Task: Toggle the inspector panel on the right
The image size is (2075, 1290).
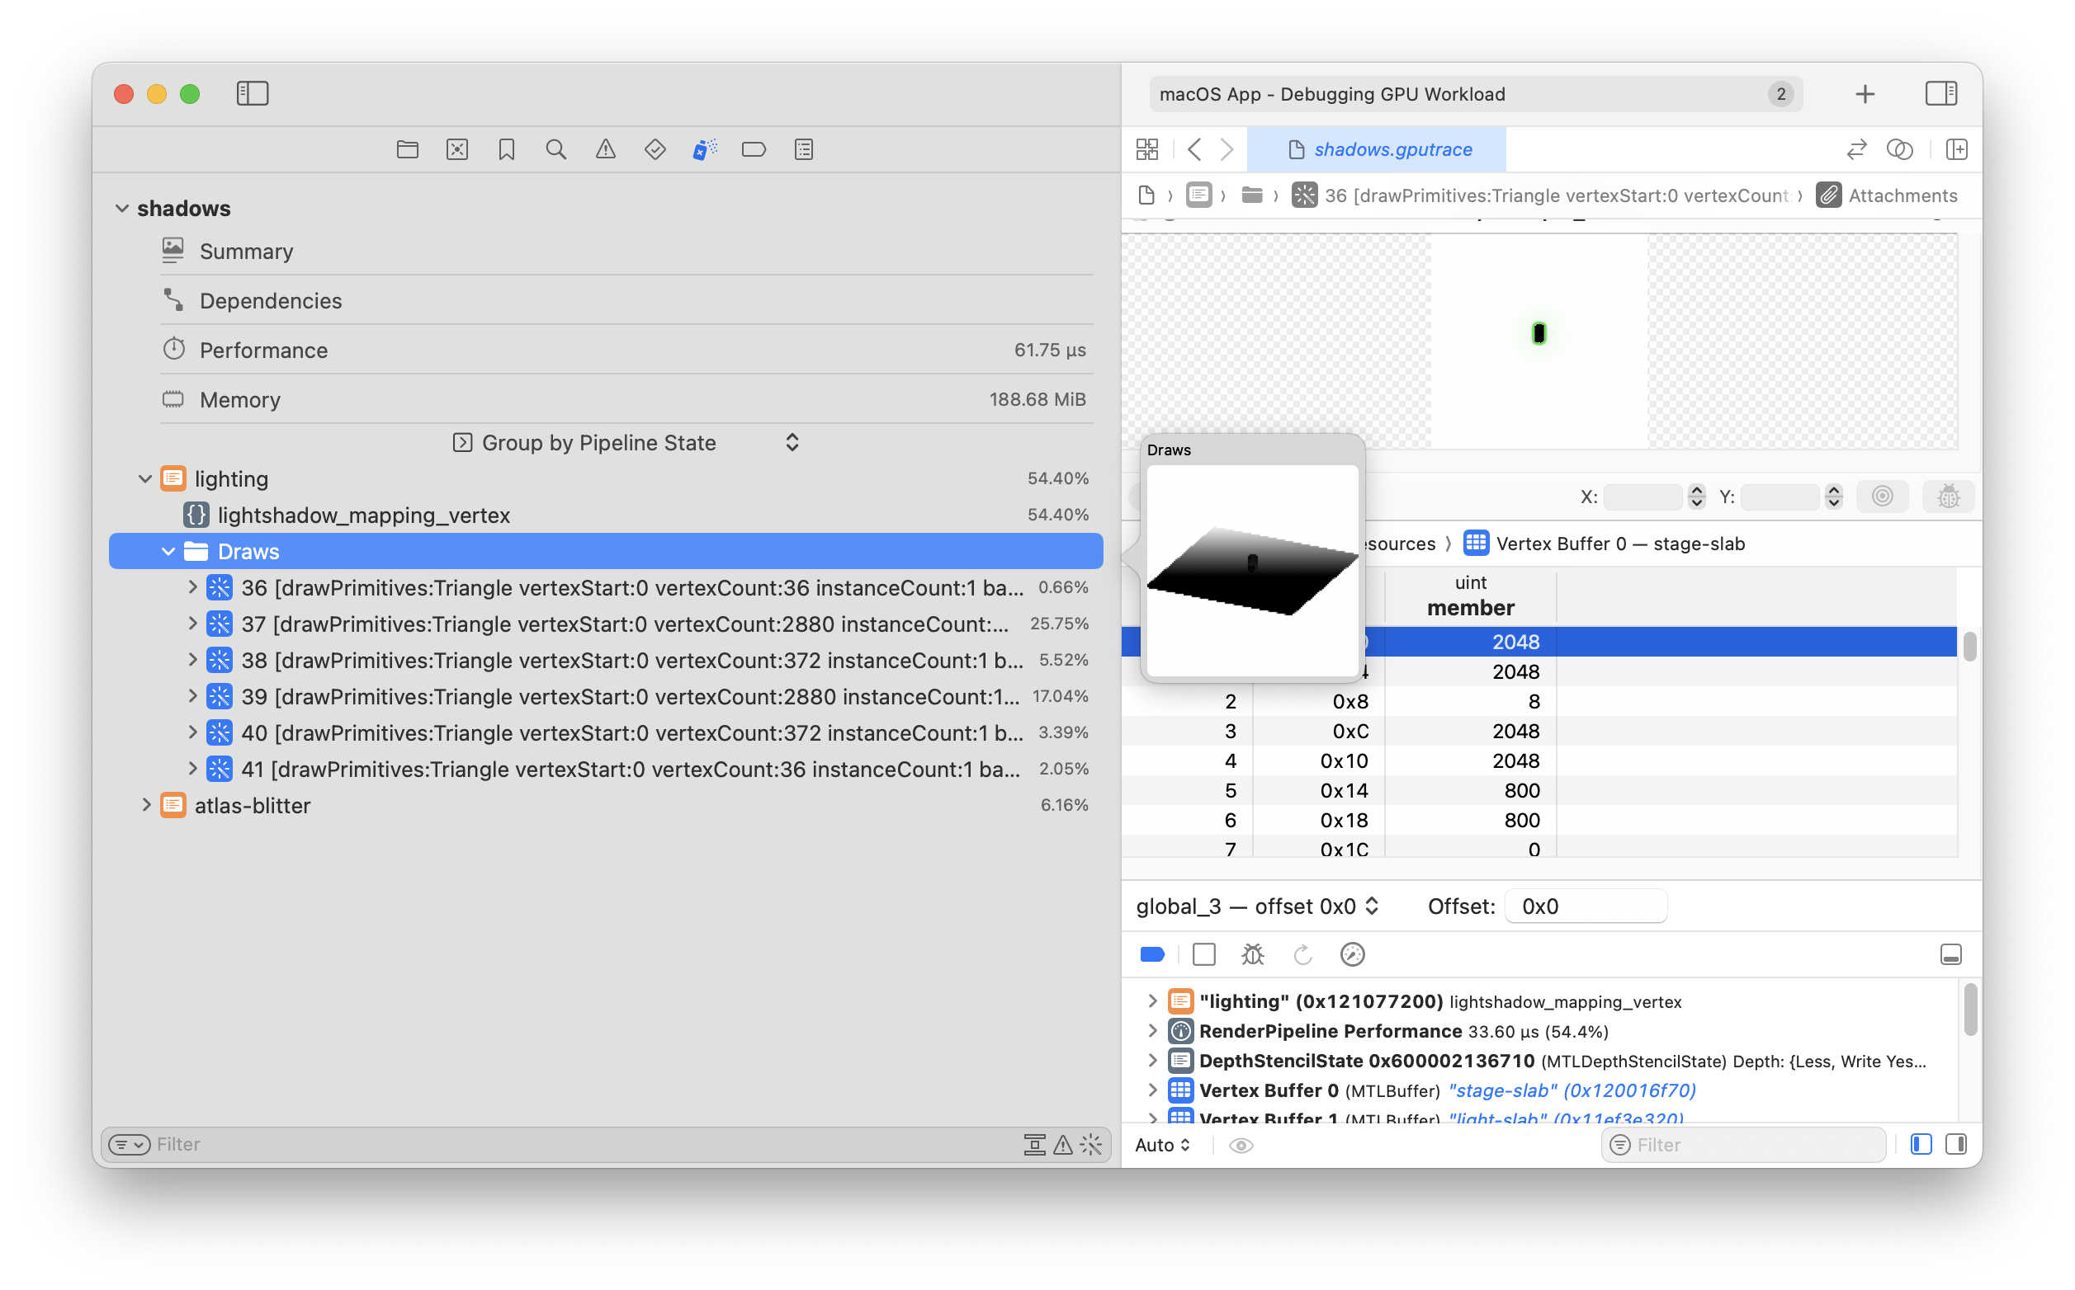Action: [x=1942, y=94]
